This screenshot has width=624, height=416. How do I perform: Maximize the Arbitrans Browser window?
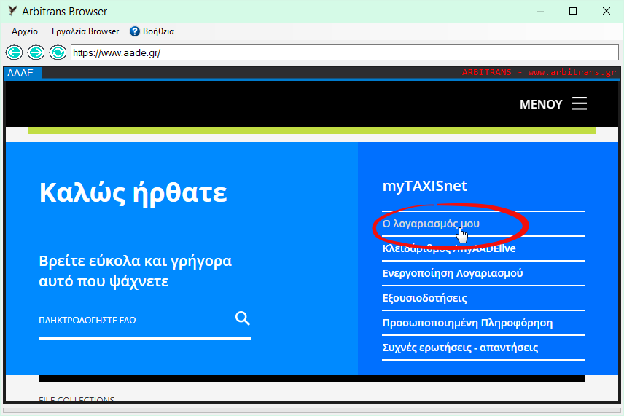(573, 11)
